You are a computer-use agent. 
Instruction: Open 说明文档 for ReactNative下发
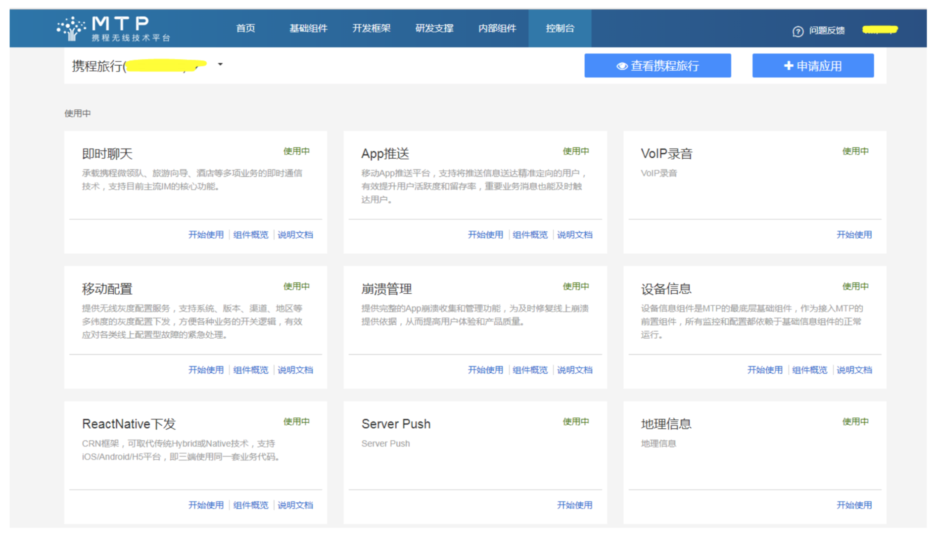(x=295, y=505)
